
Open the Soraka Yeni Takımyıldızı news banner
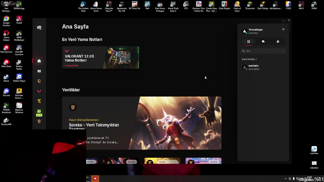point(142,123)
